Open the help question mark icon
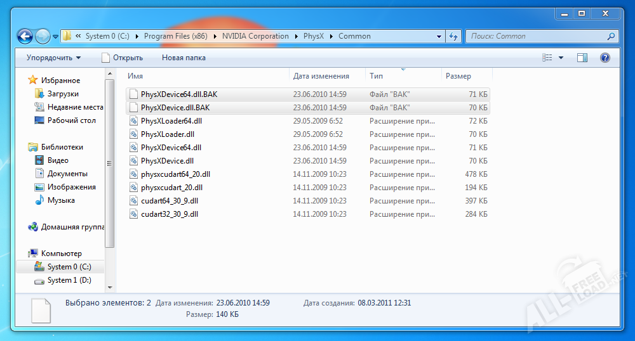 (605, 58)
